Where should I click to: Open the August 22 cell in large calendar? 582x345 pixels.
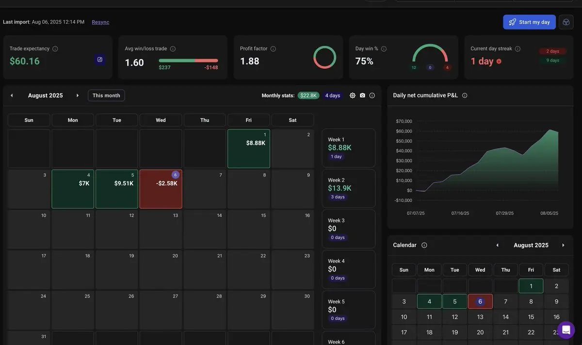pos(249,270)
